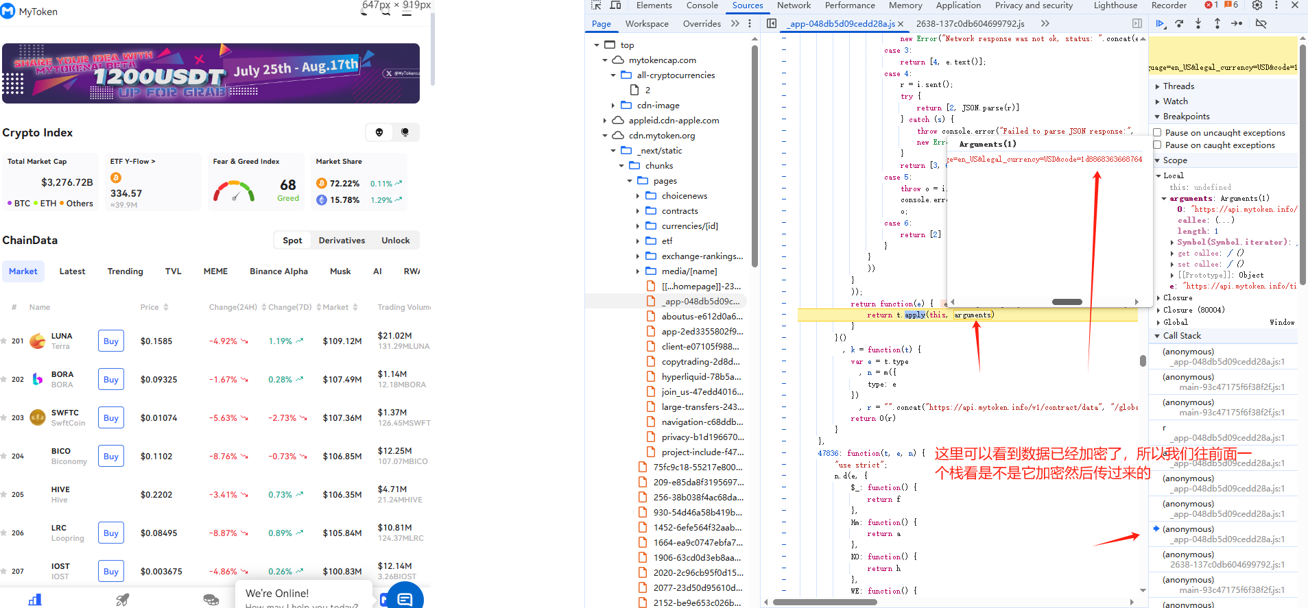Open the Network panel tab
The image size is (1308, 608).
794,5
